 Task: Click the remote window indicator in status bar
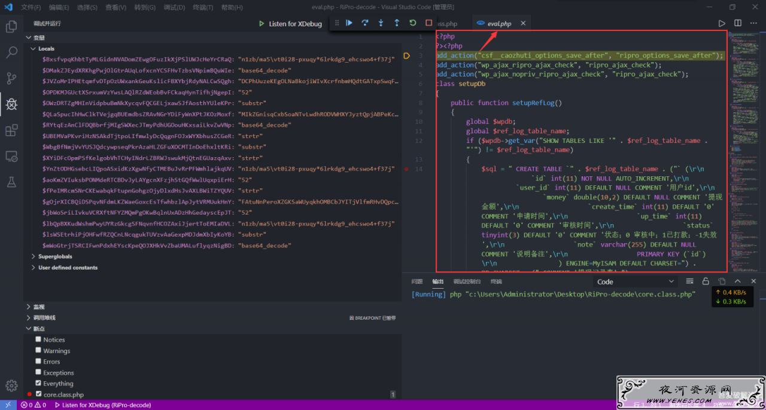click(8, 405)
